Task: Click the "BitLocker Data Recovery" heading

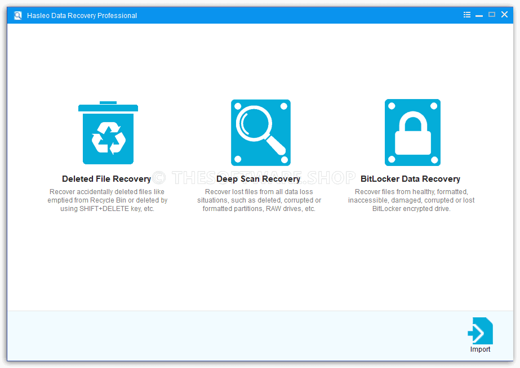Action: tap(410, 179)
